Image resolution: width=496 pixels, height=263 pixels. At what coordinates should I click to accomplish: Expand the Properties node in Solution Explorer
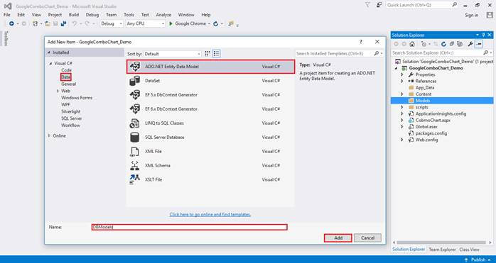pyautogui.click(x=402, y=74)
